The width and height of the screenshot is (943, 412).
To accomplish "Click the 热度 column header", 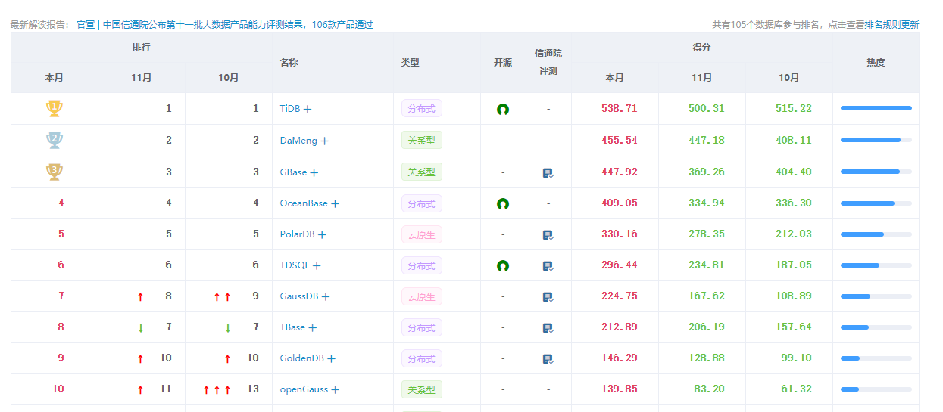I will (876, 63).
